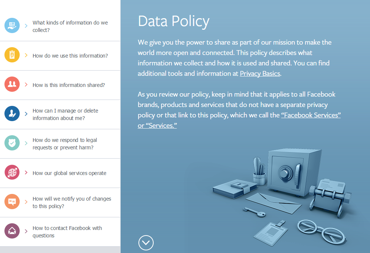Expand chevron next to "How do we use"
Screen dimensions: 370x253
(x=26, y=55)
